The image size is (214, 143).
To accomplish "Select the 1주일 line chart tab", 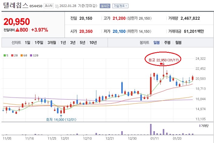I will coord(39,43).
